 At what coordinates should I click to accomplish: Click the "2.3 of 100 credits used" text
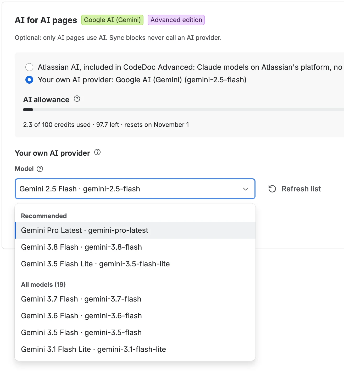click(x=57, y=125)
